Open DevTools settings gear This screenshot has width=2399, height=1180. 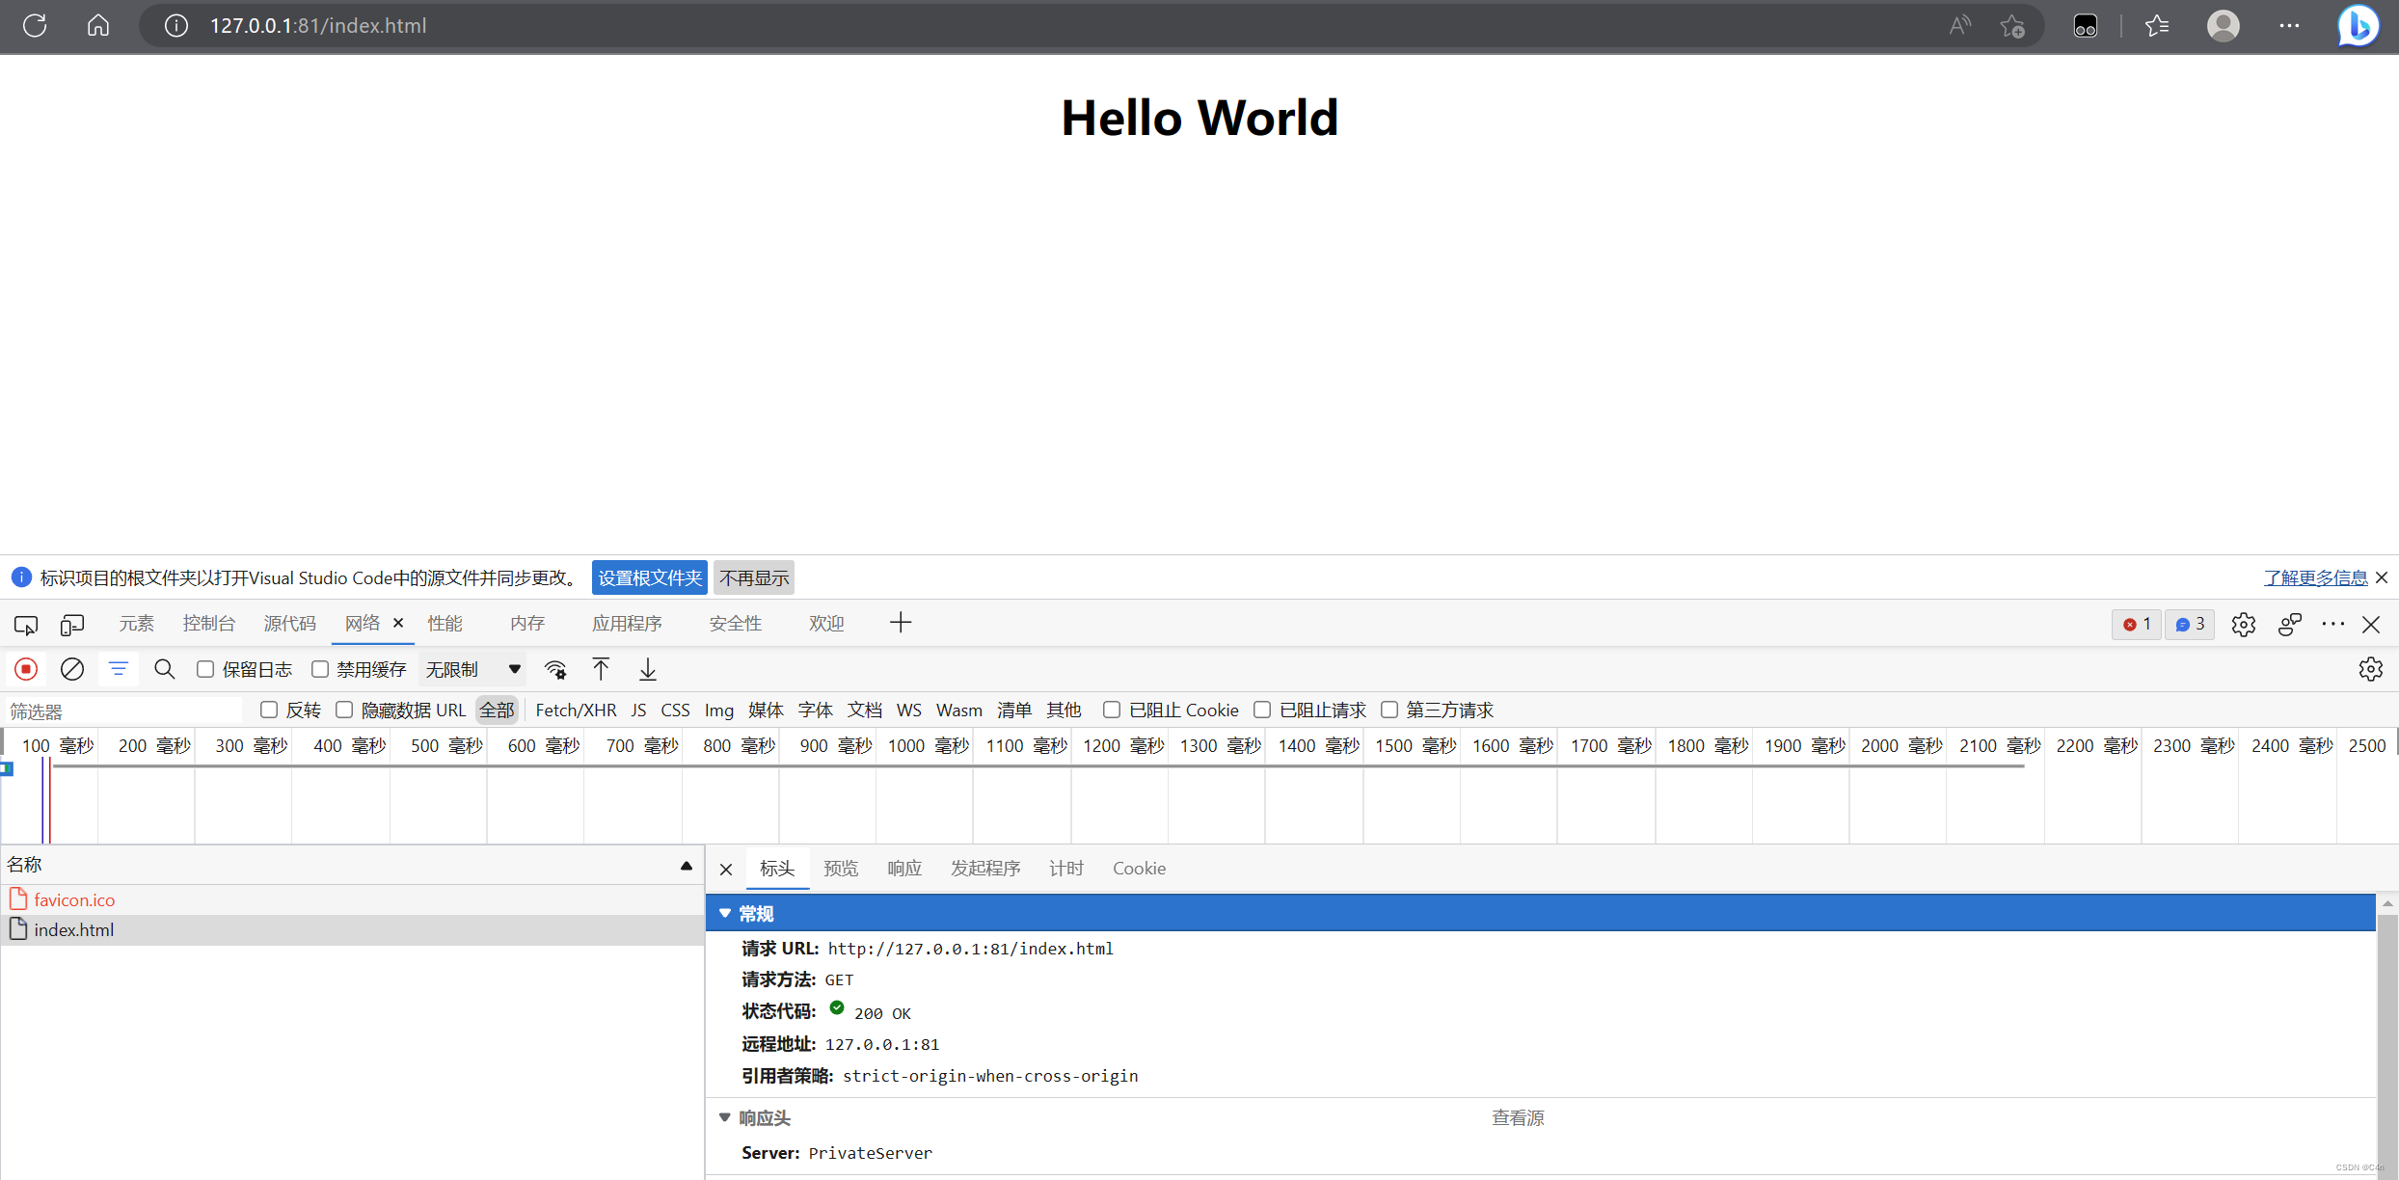pyautogui.click(x=2244, y=625)
